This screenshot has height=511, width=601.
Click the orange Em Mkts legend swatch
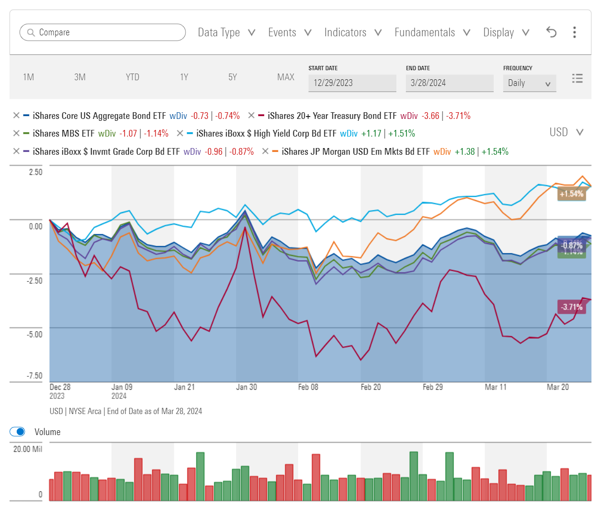[x=275, y=151]
